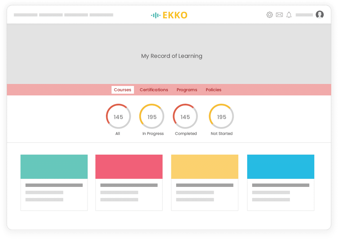
Task: Filter by the In Progress ring
Action: coord(152,116)
